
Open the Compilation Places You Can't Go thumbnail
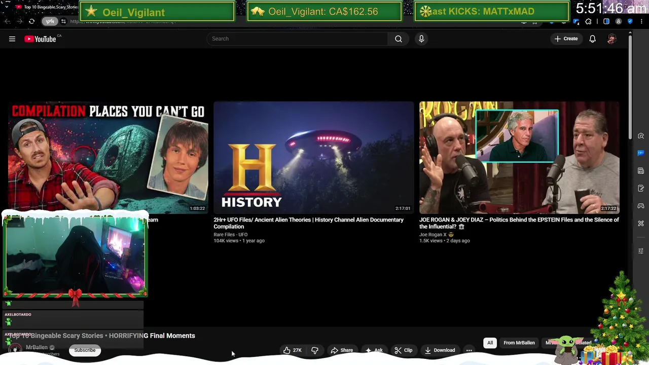click(x=108, y=158)
